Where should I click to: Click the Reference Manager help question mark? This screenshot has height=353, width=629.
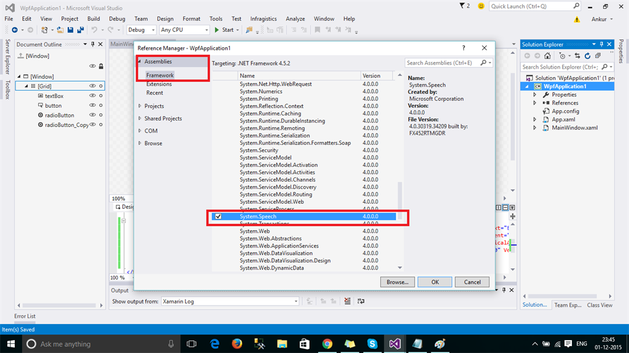point(464,48)
